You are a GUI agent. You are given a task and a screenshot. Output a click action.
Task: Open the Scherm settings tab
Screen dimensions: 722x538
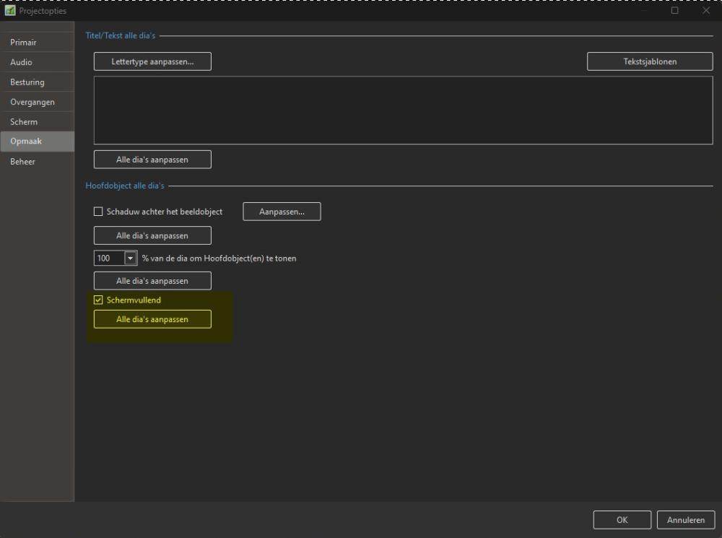point(37,121)
